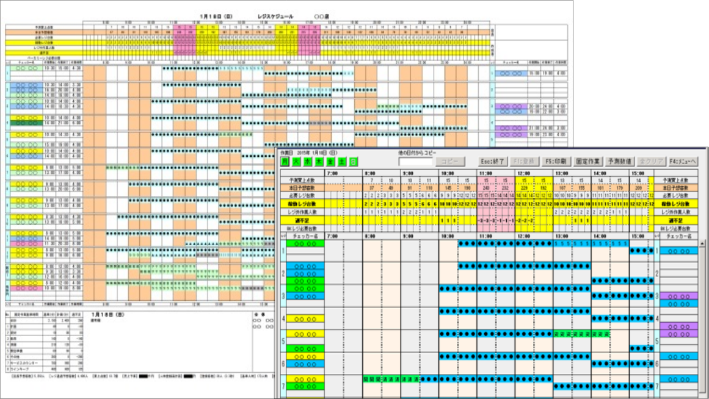The image size is (709, 399).
Task: Click the Esc:終了 button
Action: tap(492, 161)
